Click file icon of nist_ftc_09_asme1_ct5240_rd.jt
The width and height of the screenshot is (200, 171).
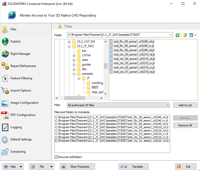111,41
